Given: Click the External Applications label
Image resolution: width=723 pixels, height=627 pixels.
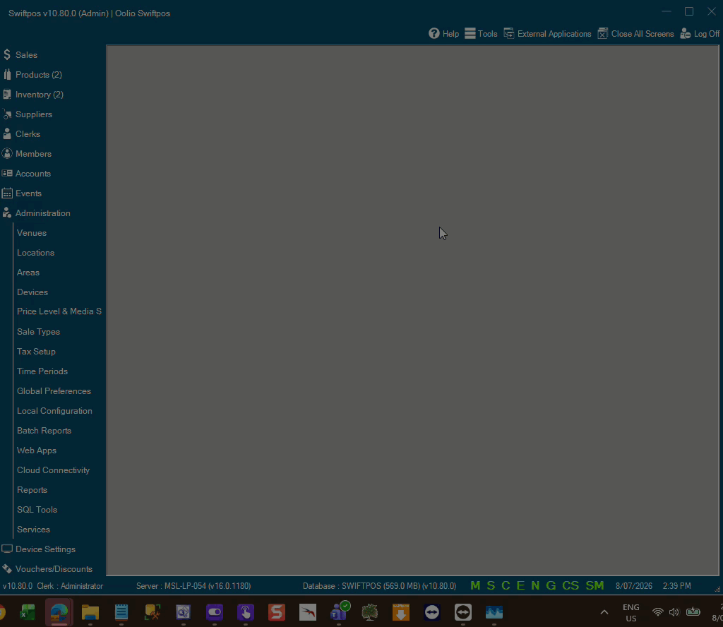Looking at the screenshot, I should (554, 34).
